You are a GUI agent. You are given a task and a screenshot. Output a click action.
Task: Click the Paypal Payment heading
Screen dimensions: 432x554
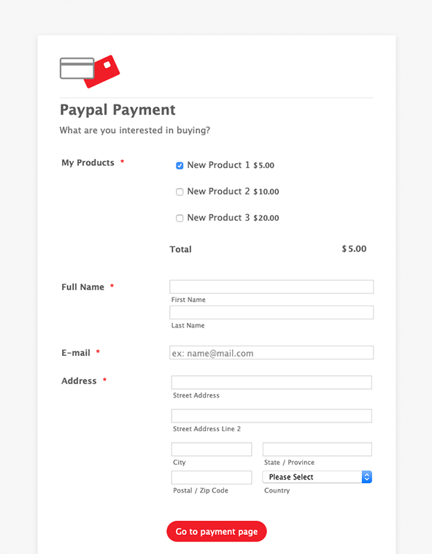[117, 110]
